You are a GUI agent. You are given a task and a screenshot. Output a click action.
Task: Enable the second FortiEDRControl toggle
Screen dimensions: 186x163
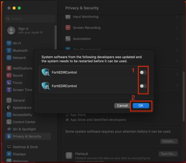(143, 86)
